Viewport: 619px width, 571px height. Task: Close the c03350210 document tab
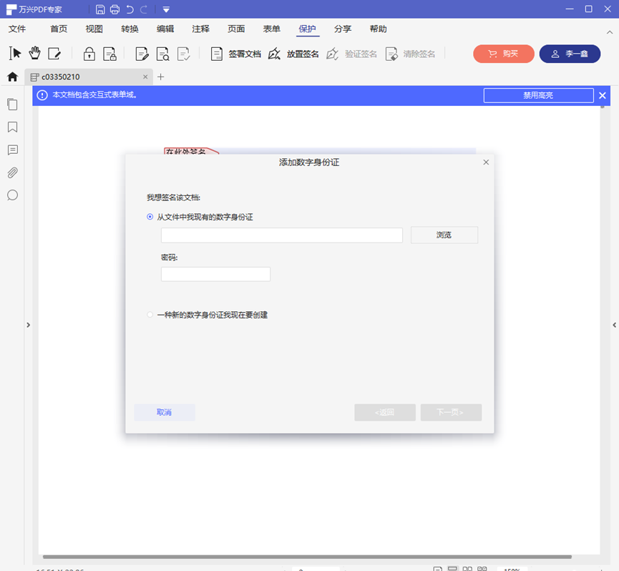tap(145, 77)
